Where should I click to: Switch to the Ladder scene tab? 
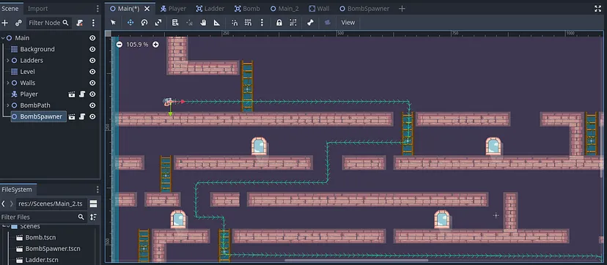210,9
